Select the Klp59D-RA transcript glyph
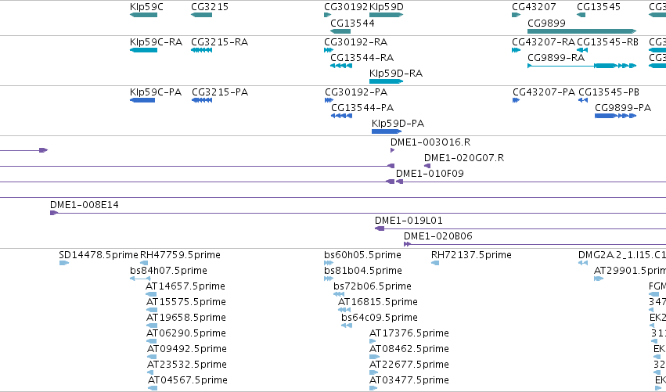Viewport: 666px width, 392px height. [x=386, y=81]
